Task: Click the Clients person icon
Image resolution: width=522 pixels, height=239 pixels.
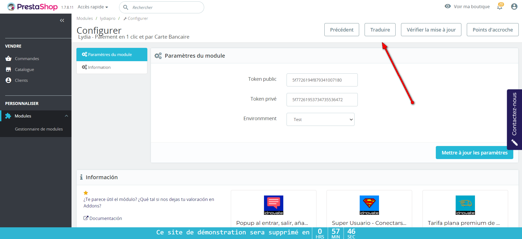Action: (x=8, y=80)
